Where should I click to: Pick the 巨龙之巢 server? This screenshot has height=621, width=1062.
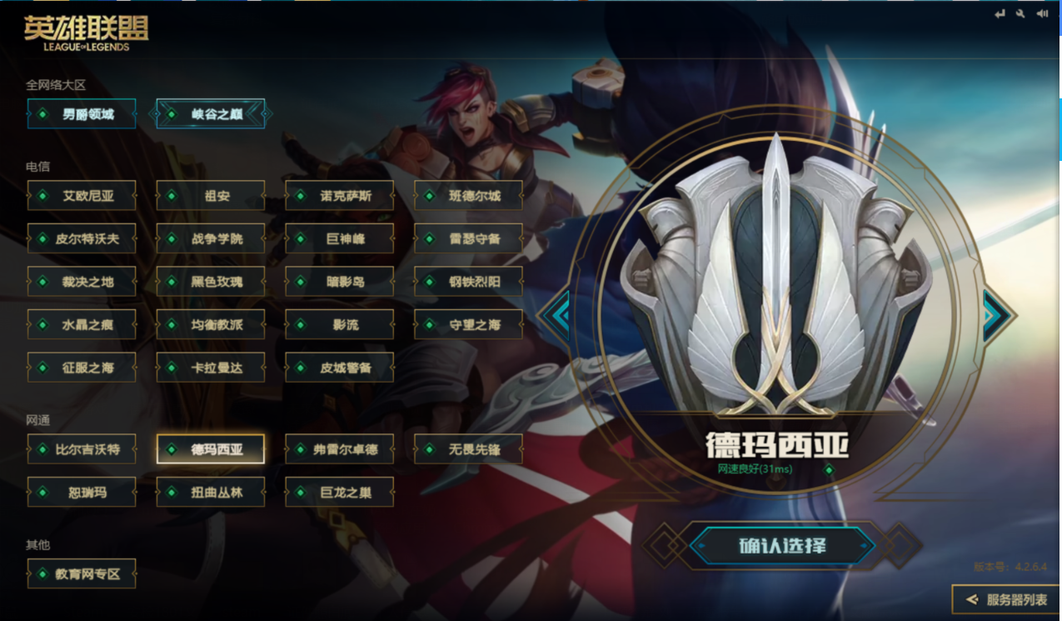click(340, 492)
